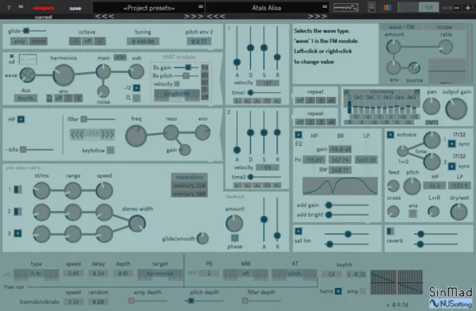This screenshot has height=311, width=476.
Task: Click the echobis dry/wet knob
Action: click(x=459, y=212)
